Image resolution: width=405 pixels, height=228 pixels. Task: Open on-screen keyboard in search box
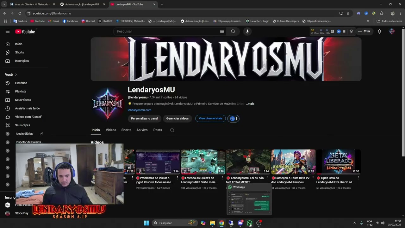[222, 31]
